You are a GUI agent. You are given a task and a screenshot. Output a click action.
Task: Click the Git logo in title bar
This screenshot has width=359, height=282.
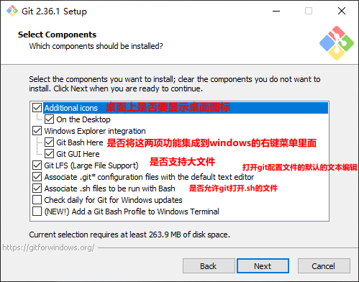point(12,11)
